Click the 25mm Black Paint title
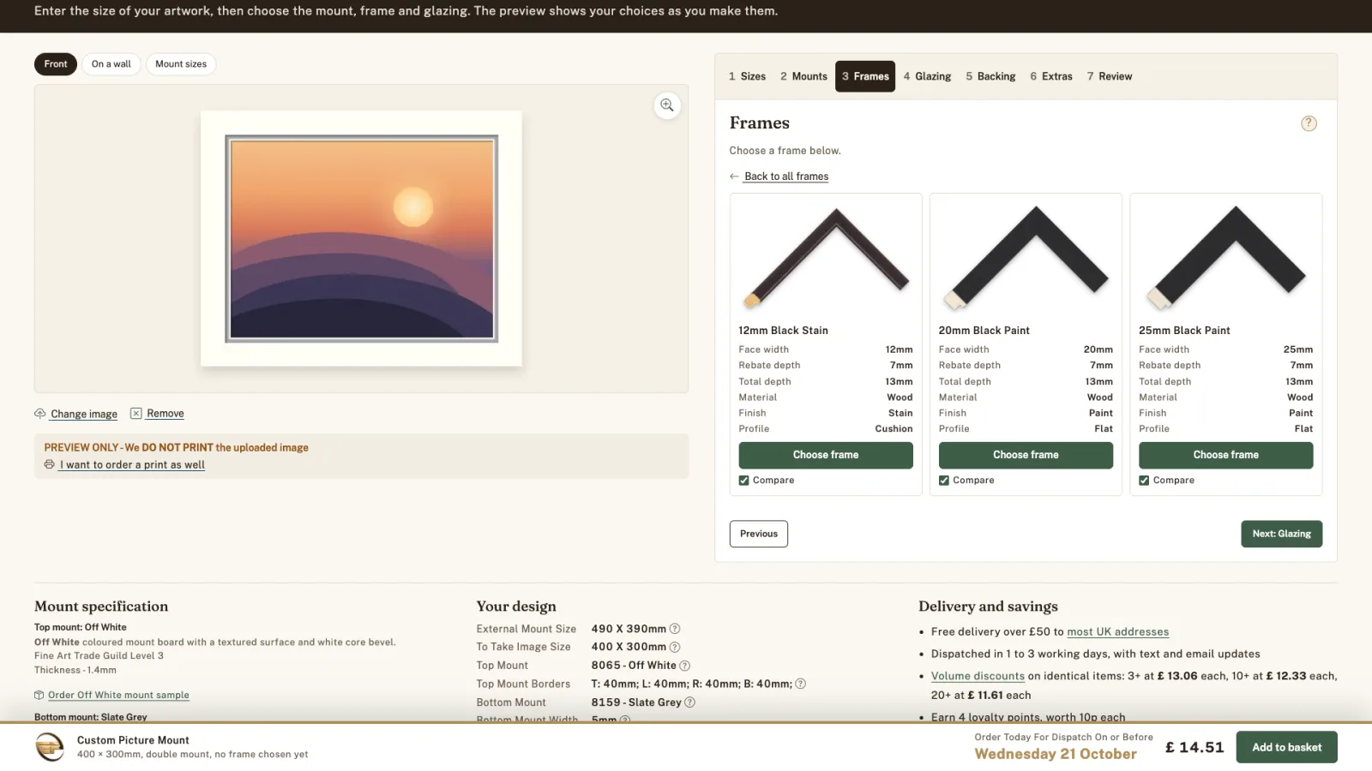Screen dimensions: 1372x771 [1184, 331]
